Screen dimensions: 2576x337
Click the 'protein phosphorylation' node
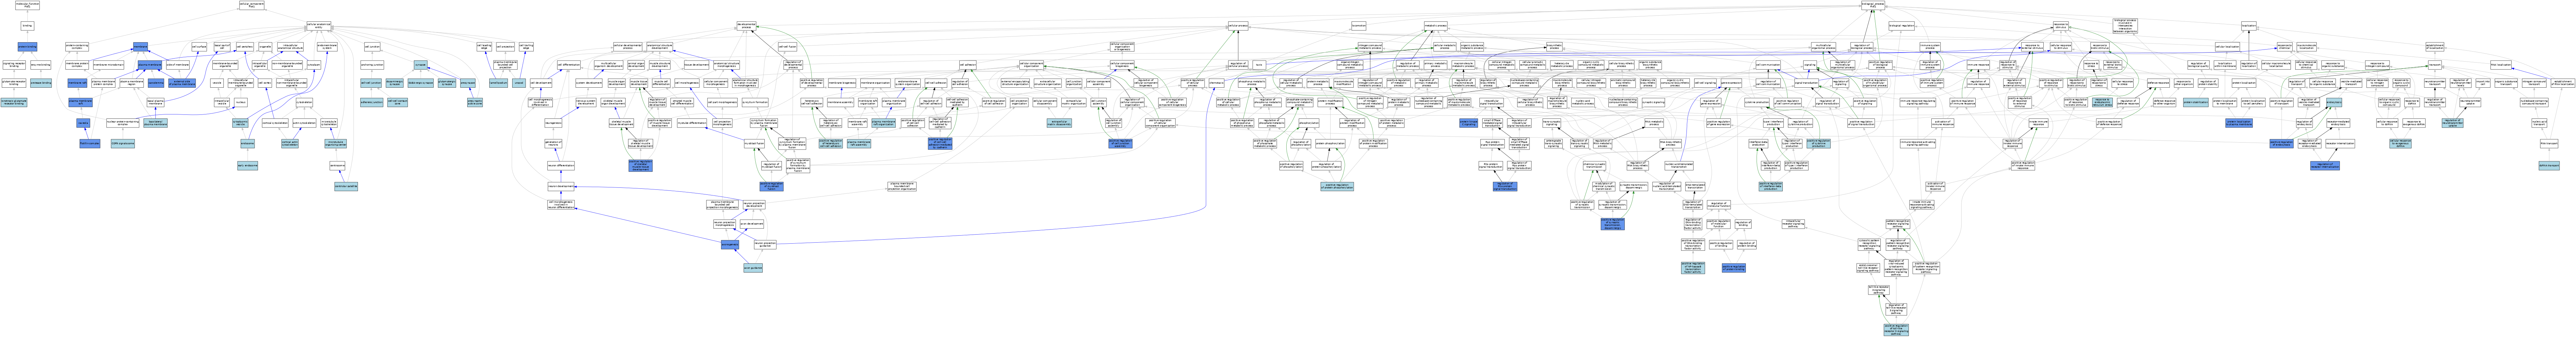tap(1330, 144)
